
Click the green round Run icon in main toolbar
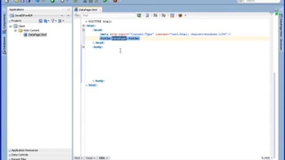click(x=53, y=1)
